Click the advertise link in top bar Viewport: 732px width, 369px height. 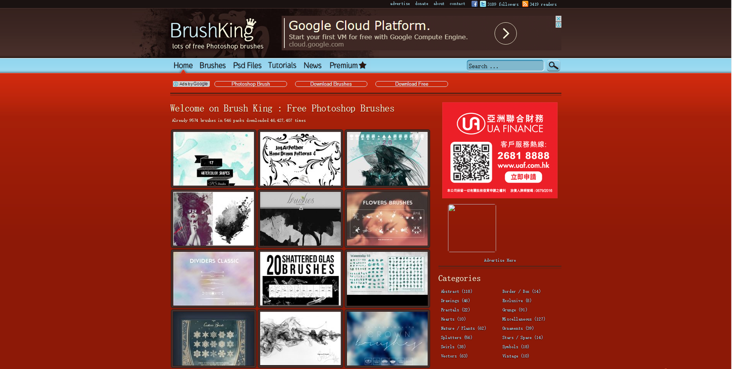pyautogui.click(x=400, y=4)
